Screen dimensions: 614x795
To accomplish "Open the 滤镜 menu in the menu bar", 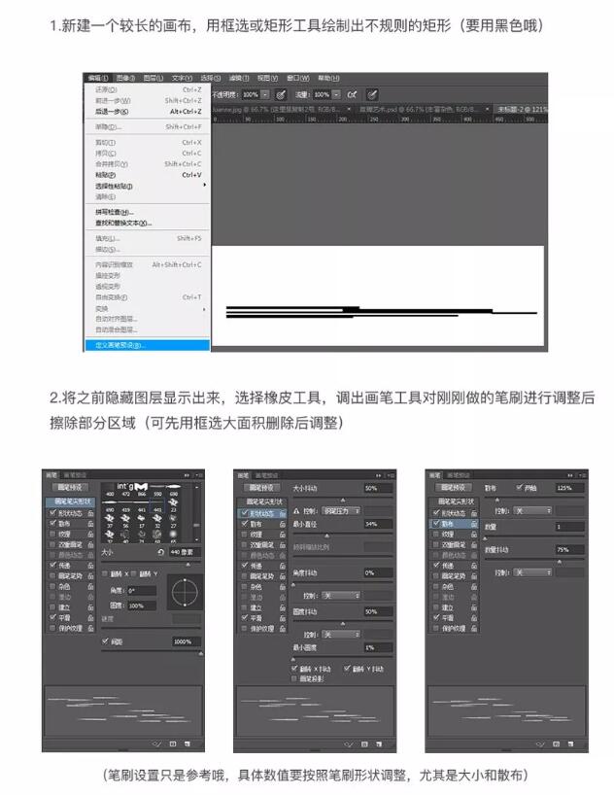I will point(238,78).
